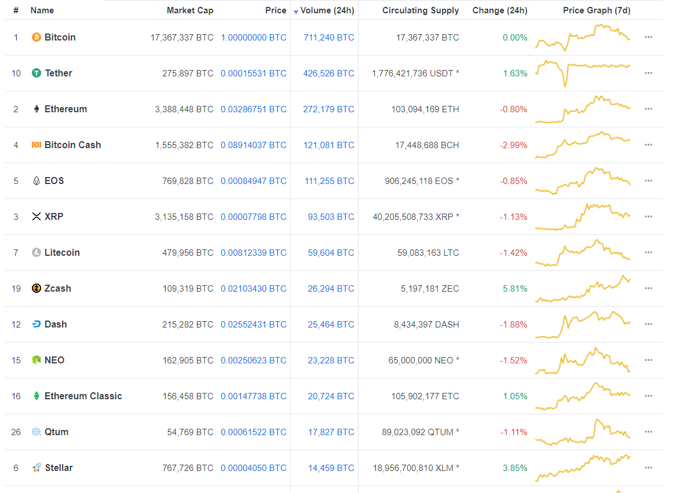The image size is (683, 493).
Task: Click the XRP coin icon
Action: tap(36, 216)
